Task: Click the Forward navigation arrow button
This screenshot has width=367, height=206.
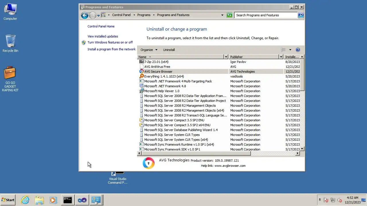Action: click(92, 15)
